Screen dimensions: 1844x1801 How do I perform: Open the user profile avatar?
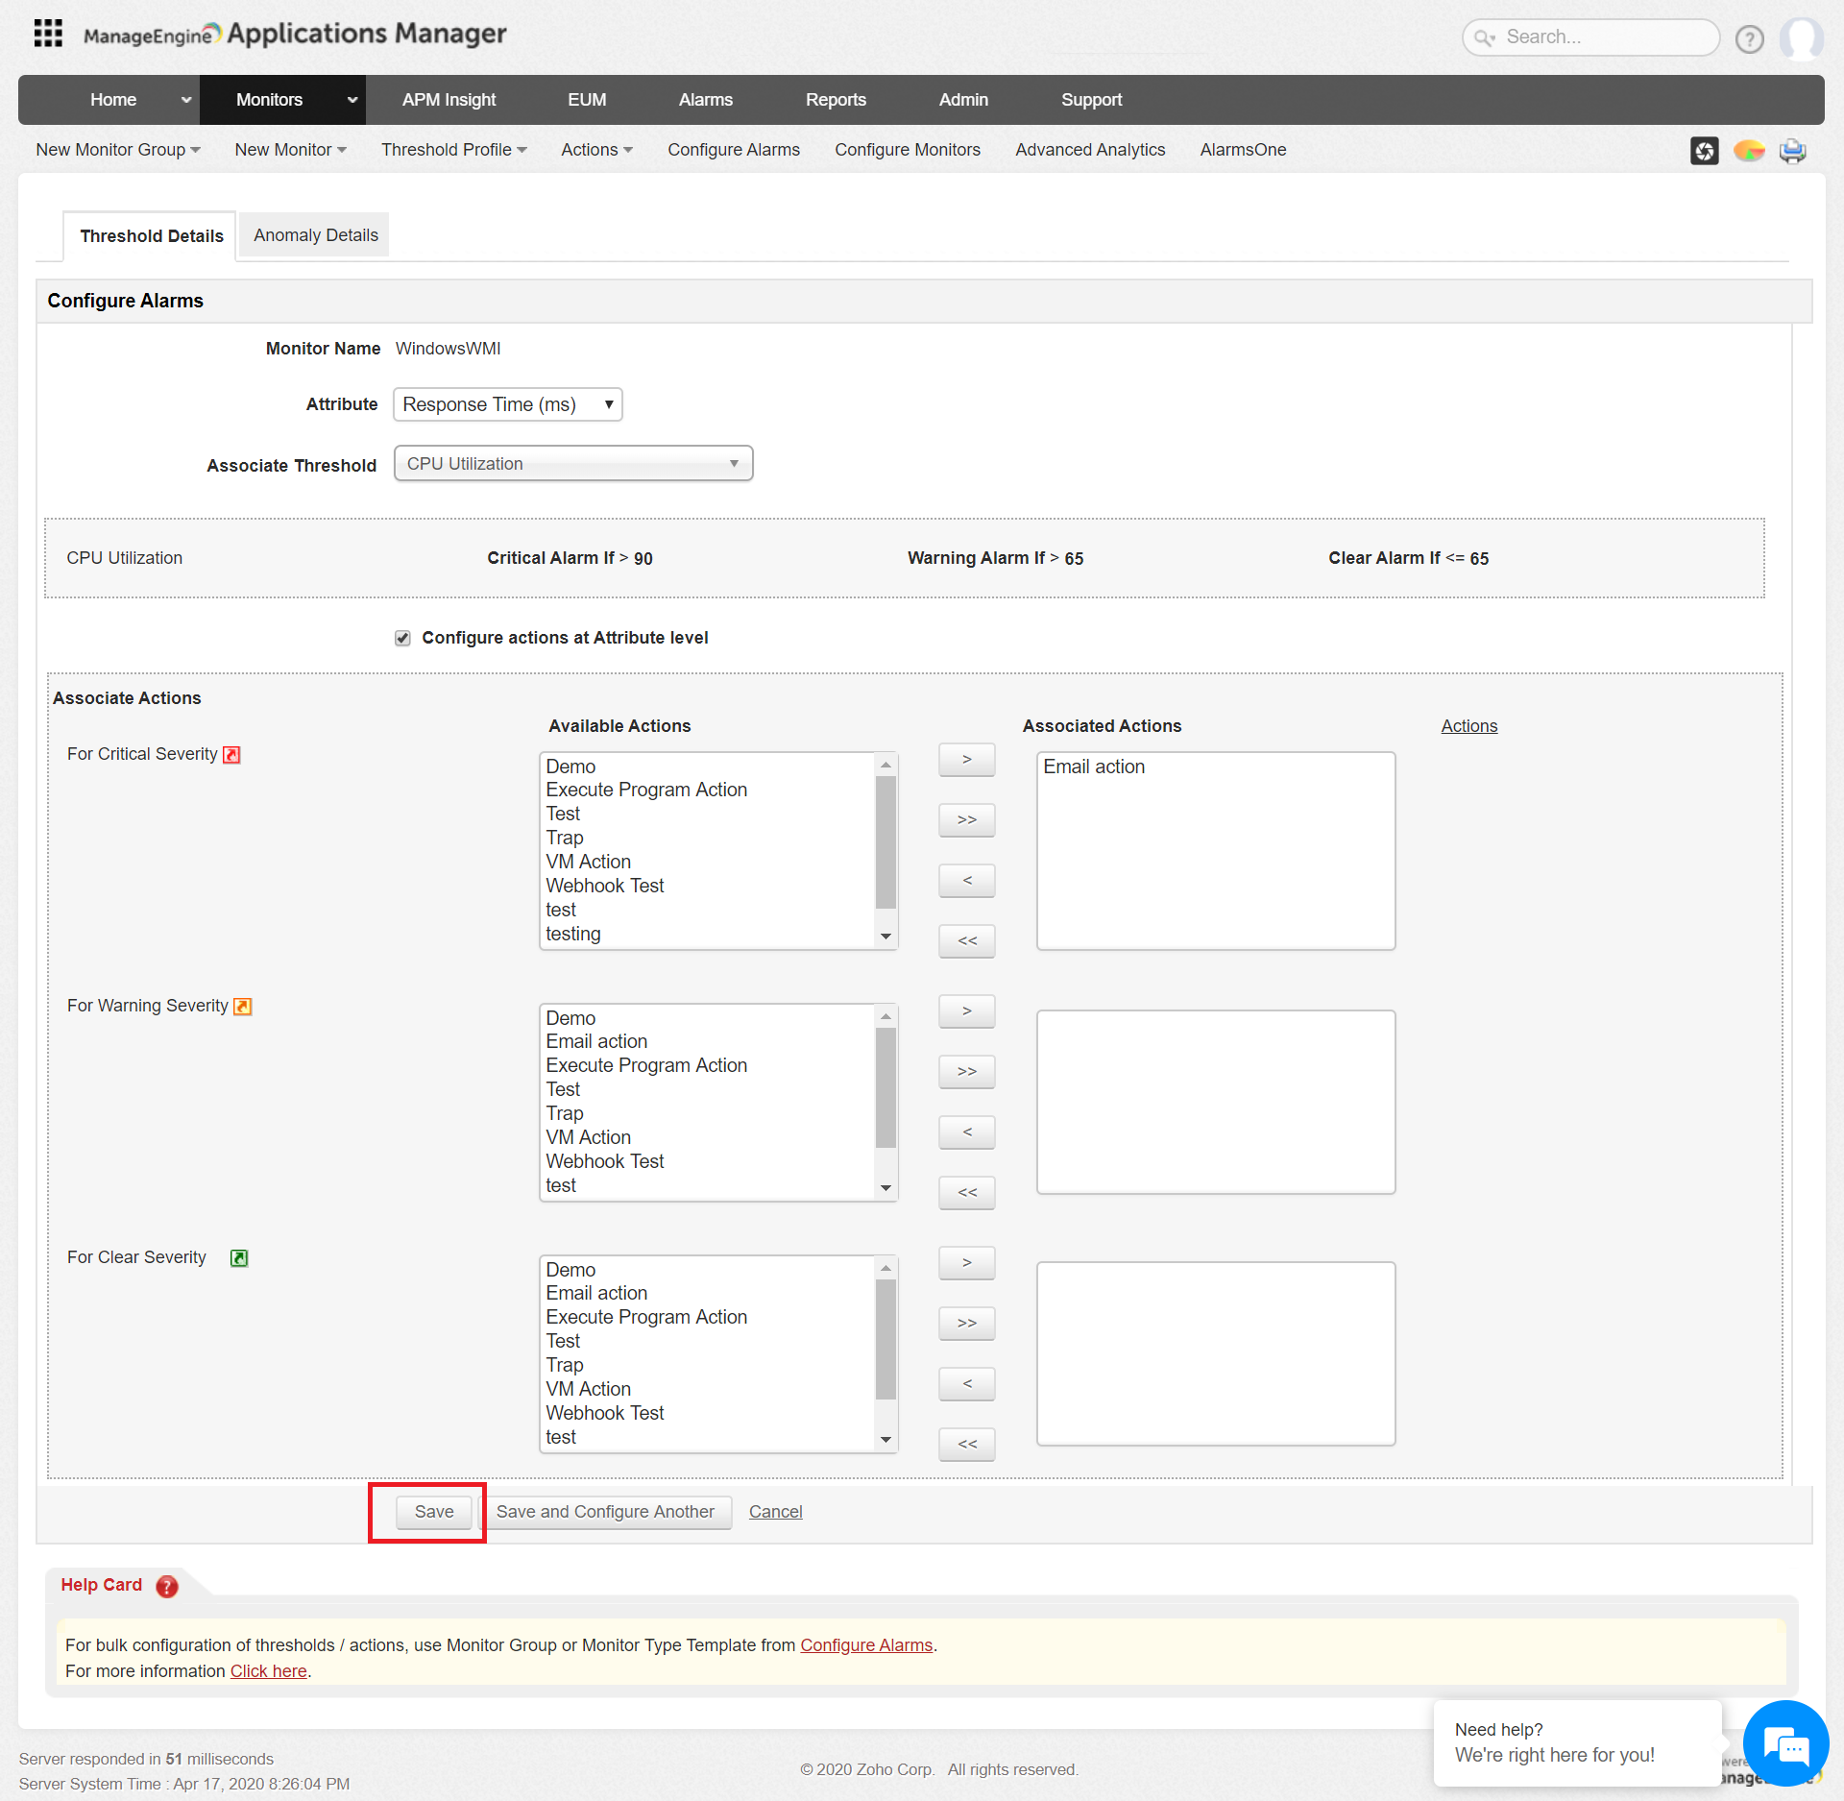pos(1801,38)
